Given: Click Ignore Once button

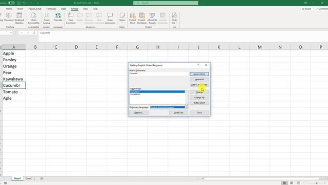Looking at the screenshot, I should [199, 74].
